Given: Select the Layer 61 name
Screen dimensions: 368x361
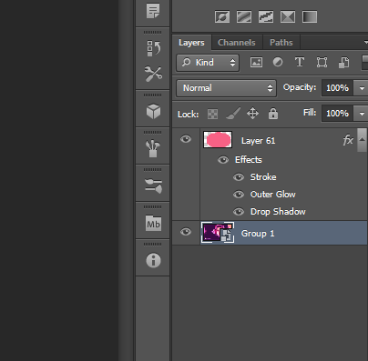Looking at the screenshot, I should (259, 141).
